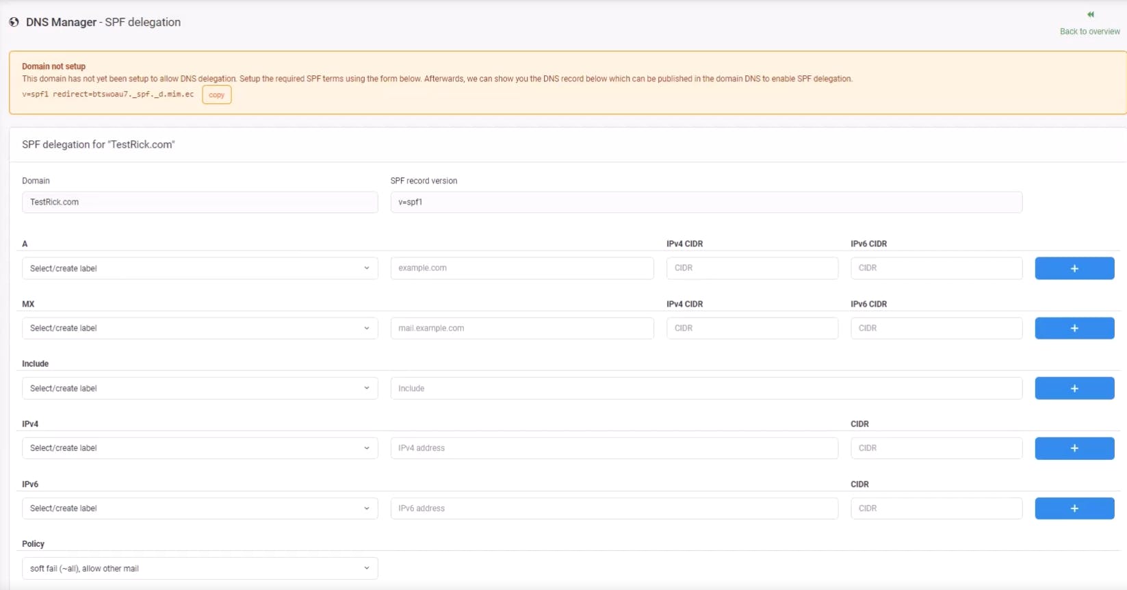Open the IPv4 row label dropdown
Image resolution: width=1127 pixels, height=590 pixels.
(x=200, y=448)
